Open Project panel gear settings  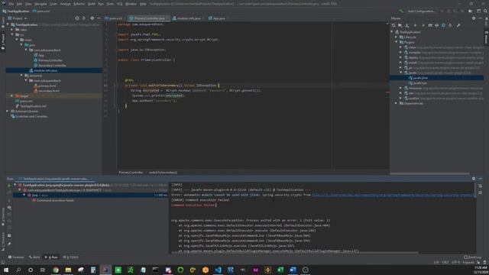pos(92,18)
